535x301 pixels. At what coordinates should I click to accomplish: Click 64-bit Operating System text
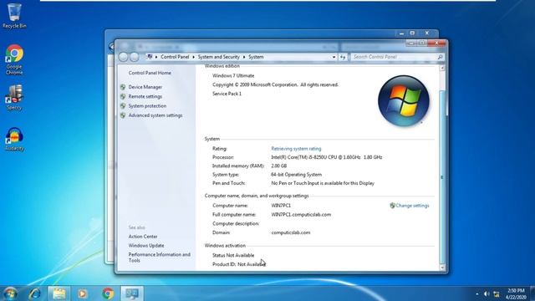[296, 175]
